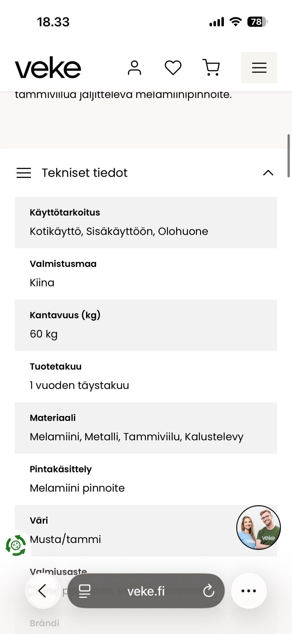Check the Wi-Fi status indicator
This screenshot has width=292, height=634.
pos(235,21)
